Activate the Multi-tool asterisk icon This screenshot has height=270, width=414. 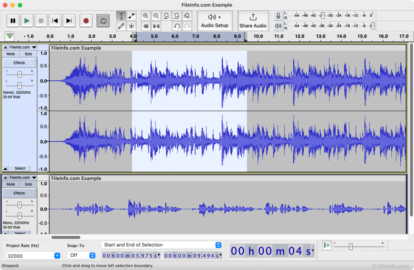click(131, 26)
